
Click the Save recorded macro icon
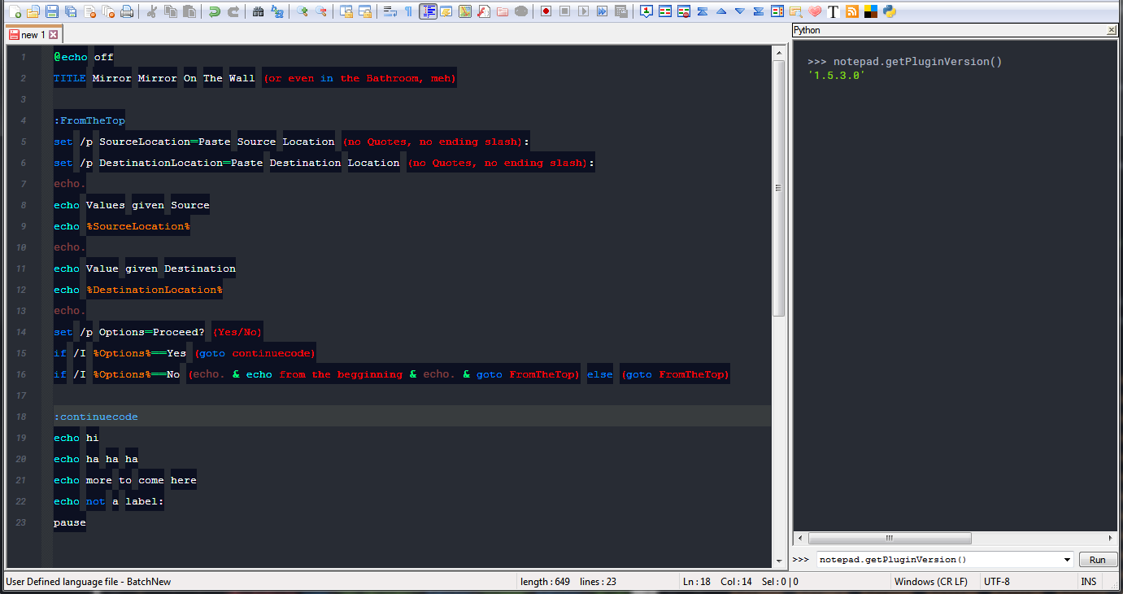[621, 11]
